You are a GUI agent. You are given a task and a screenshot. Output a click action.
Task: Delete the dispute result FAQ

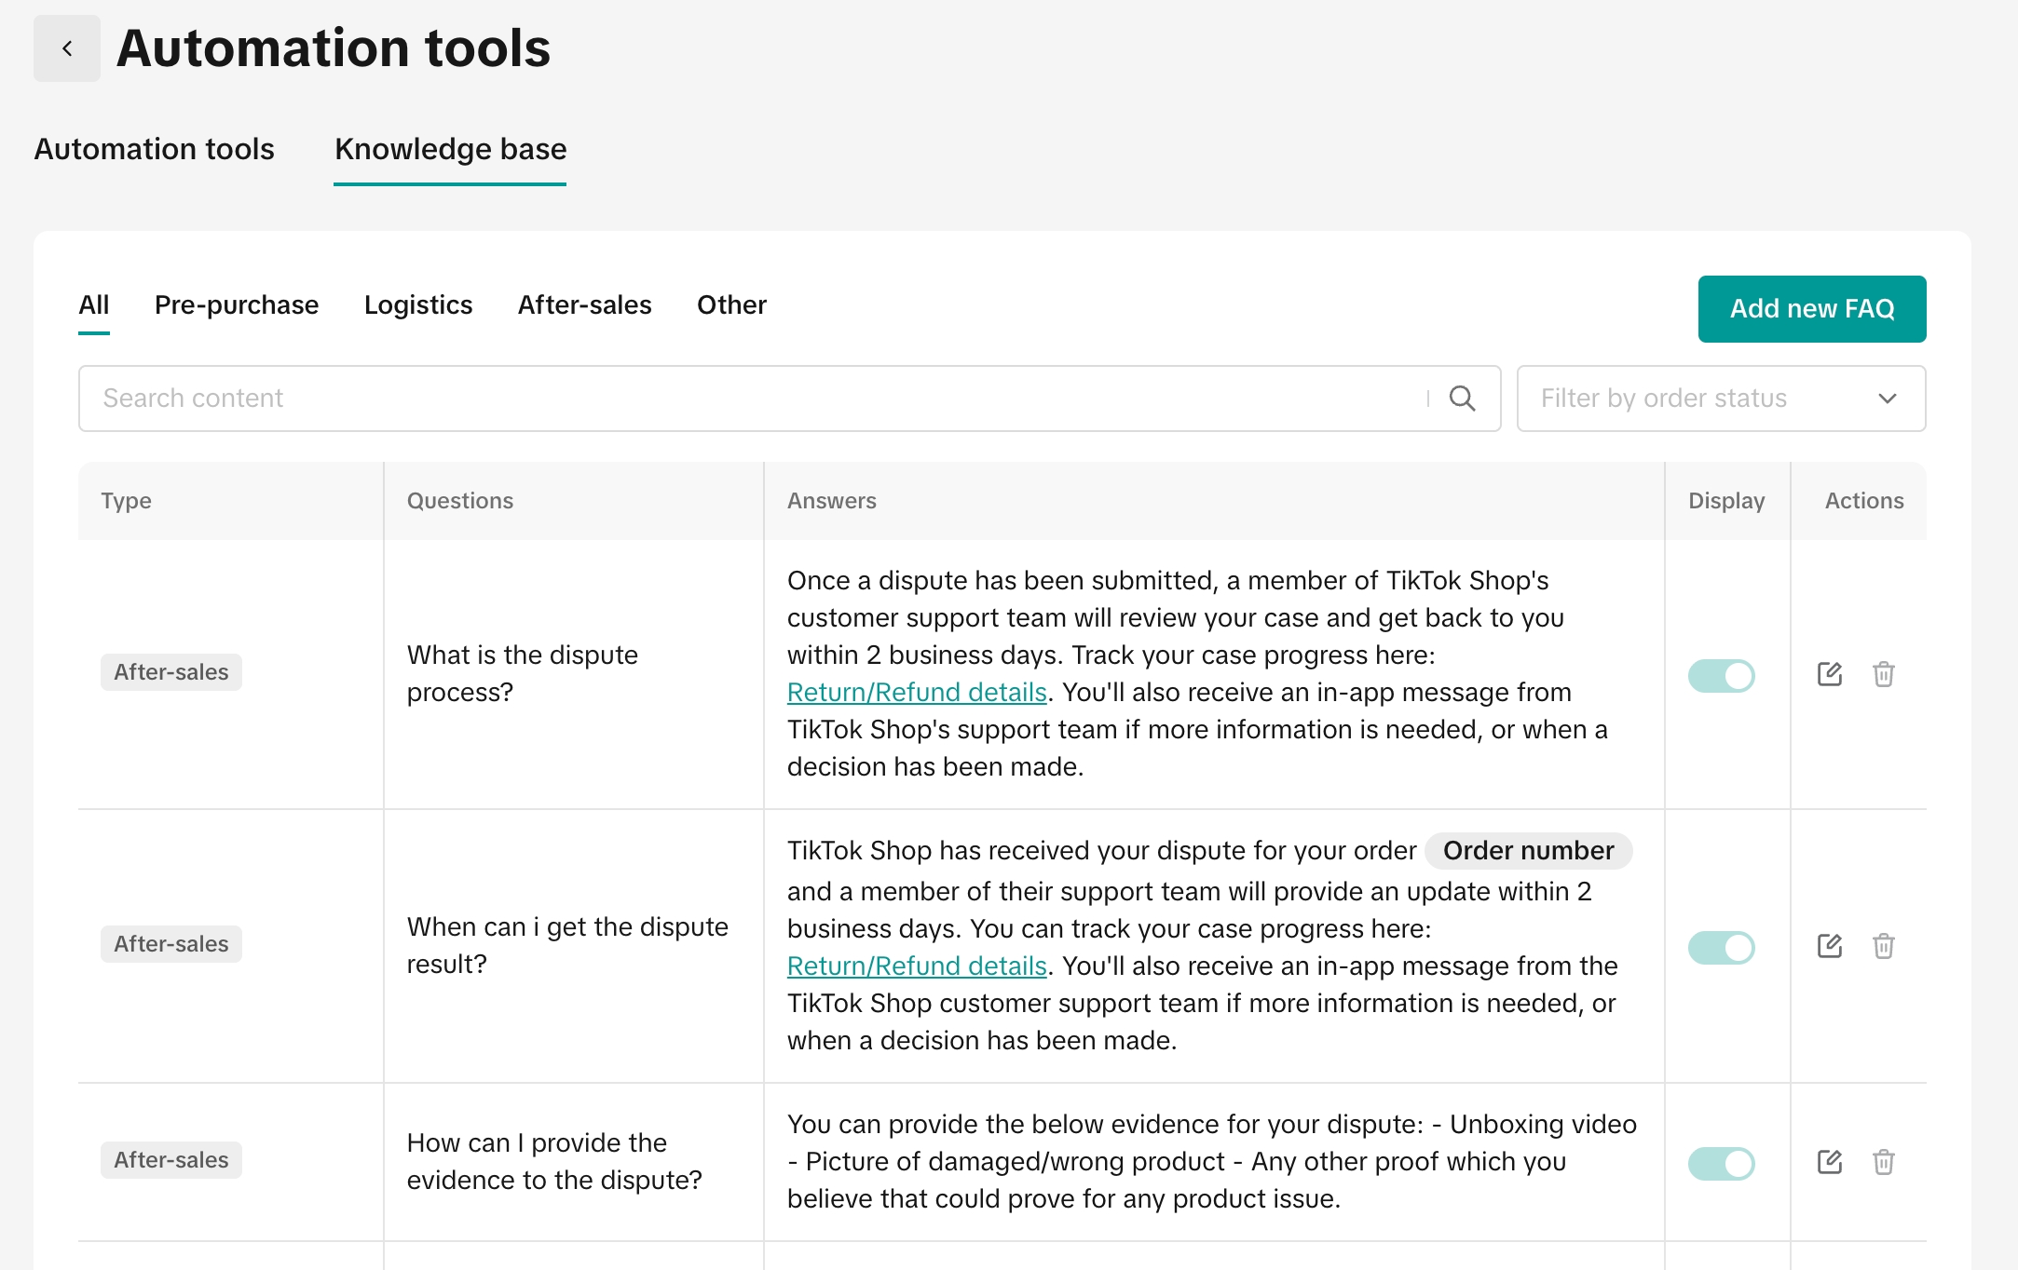pos(1884,946)
